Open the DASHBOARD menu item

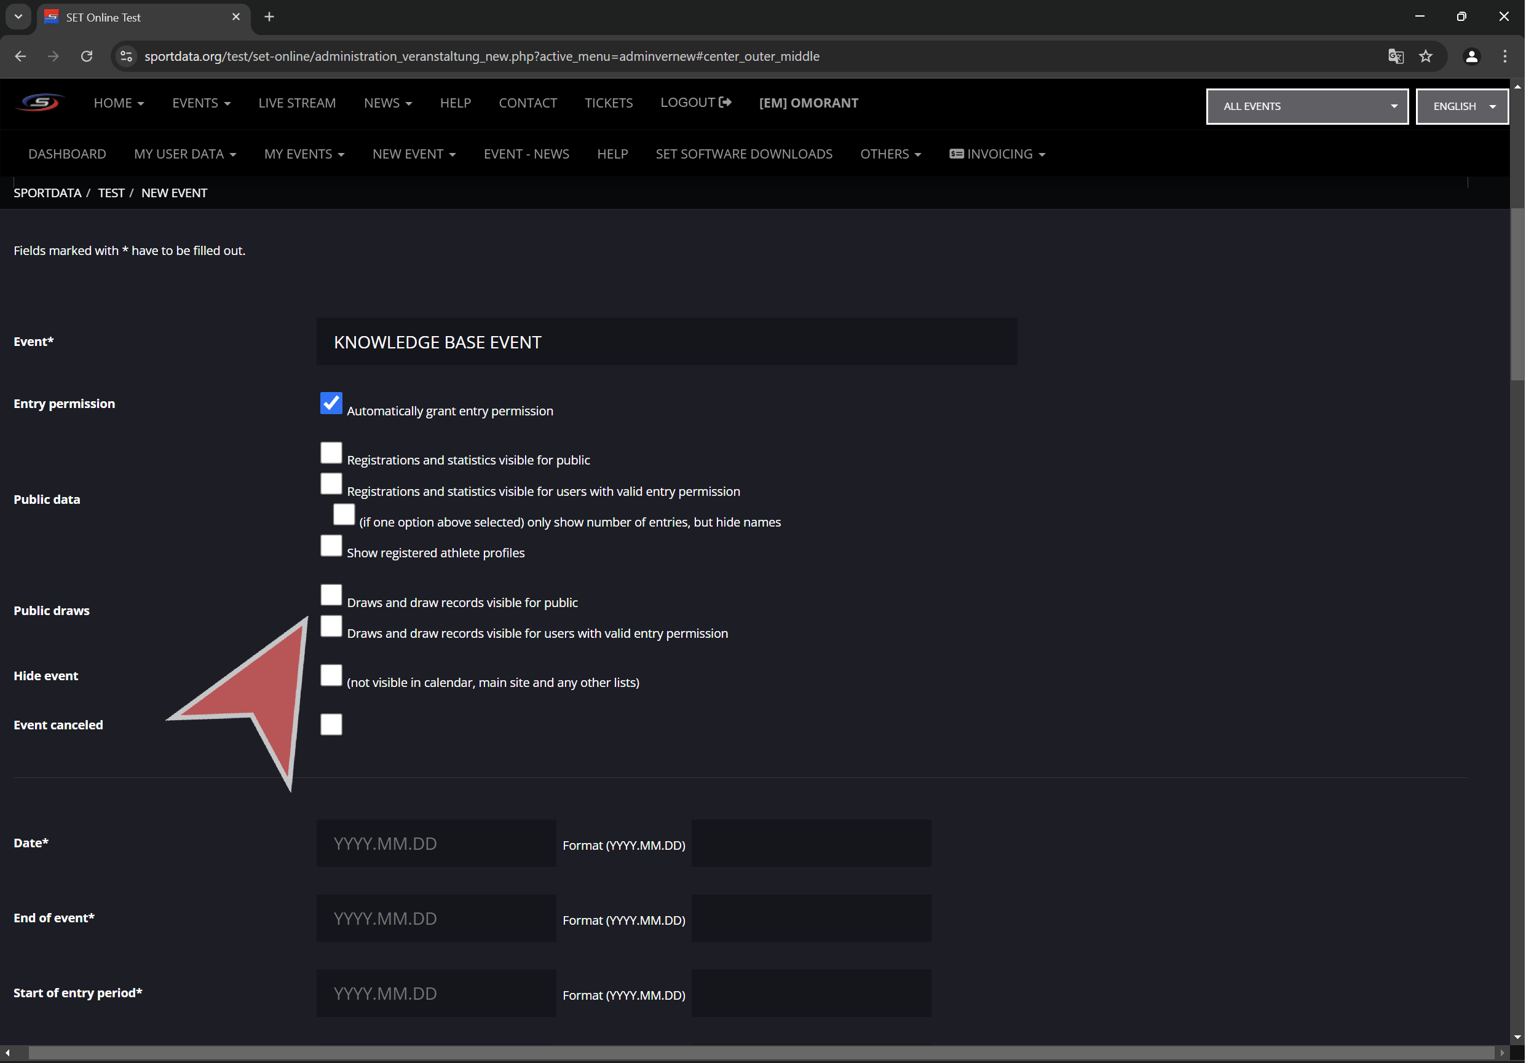click(x=67, y=154)
